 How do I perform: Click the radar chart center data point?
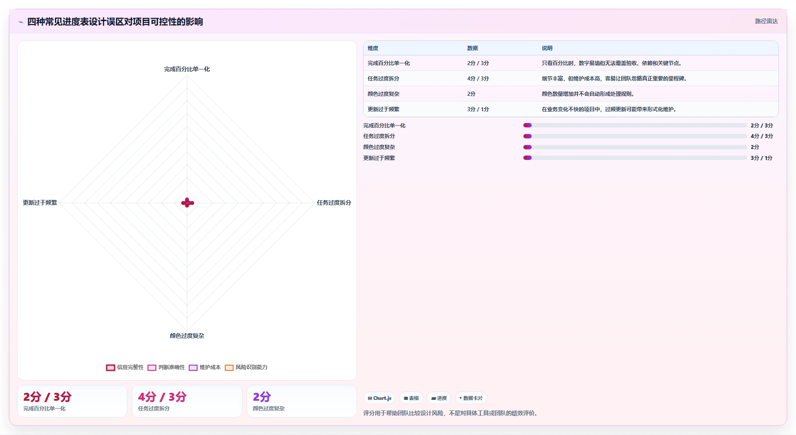coord(187,203)
